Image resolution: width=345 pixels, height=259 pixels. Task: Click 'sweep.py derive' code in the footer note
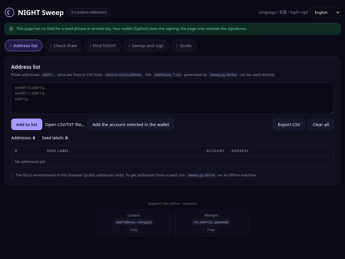[201, 175]
